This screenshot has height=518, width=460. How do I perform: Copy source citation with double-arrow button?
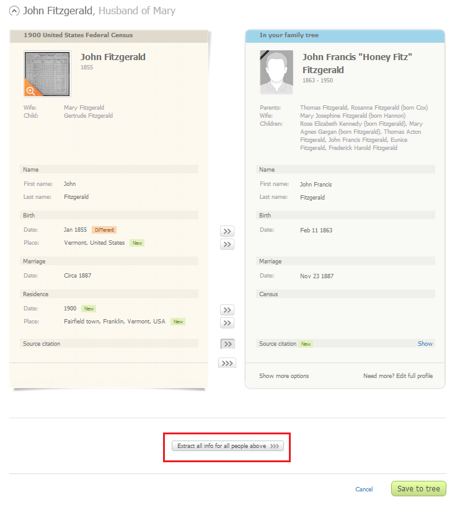coord(228,344)
